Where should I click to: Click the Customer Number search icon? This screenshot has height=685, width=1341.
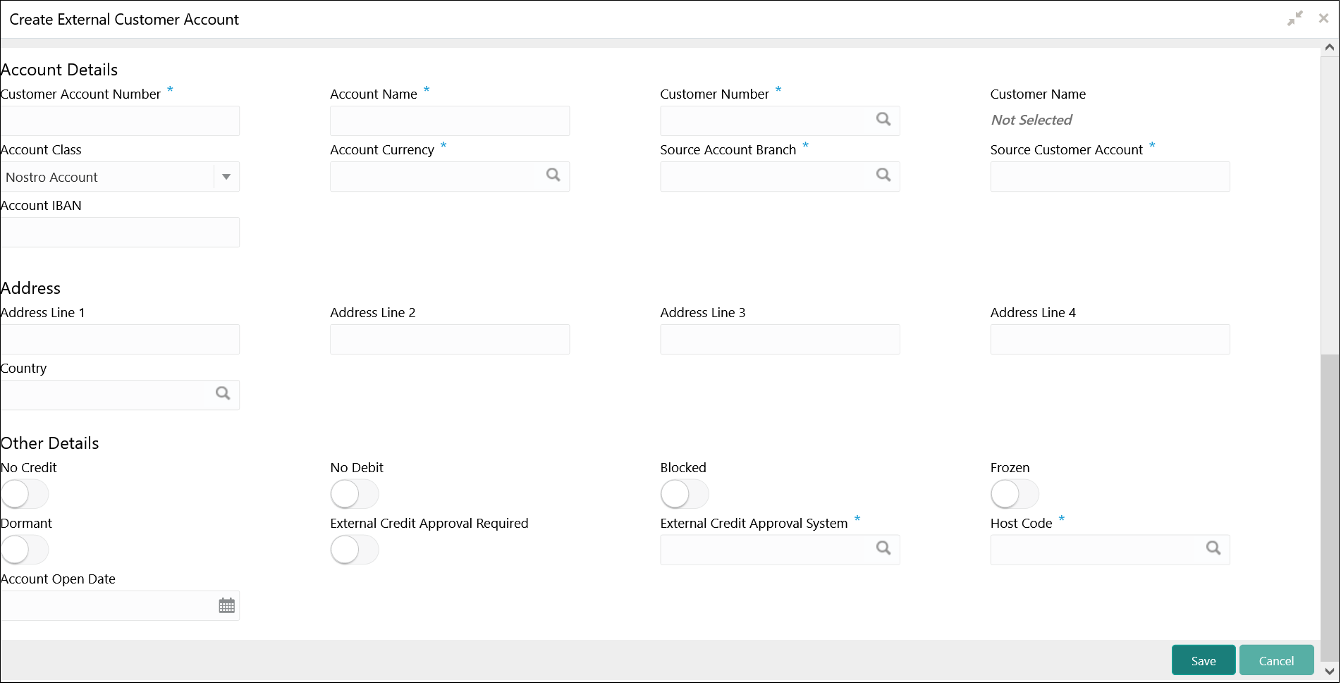tap(883, 120)
